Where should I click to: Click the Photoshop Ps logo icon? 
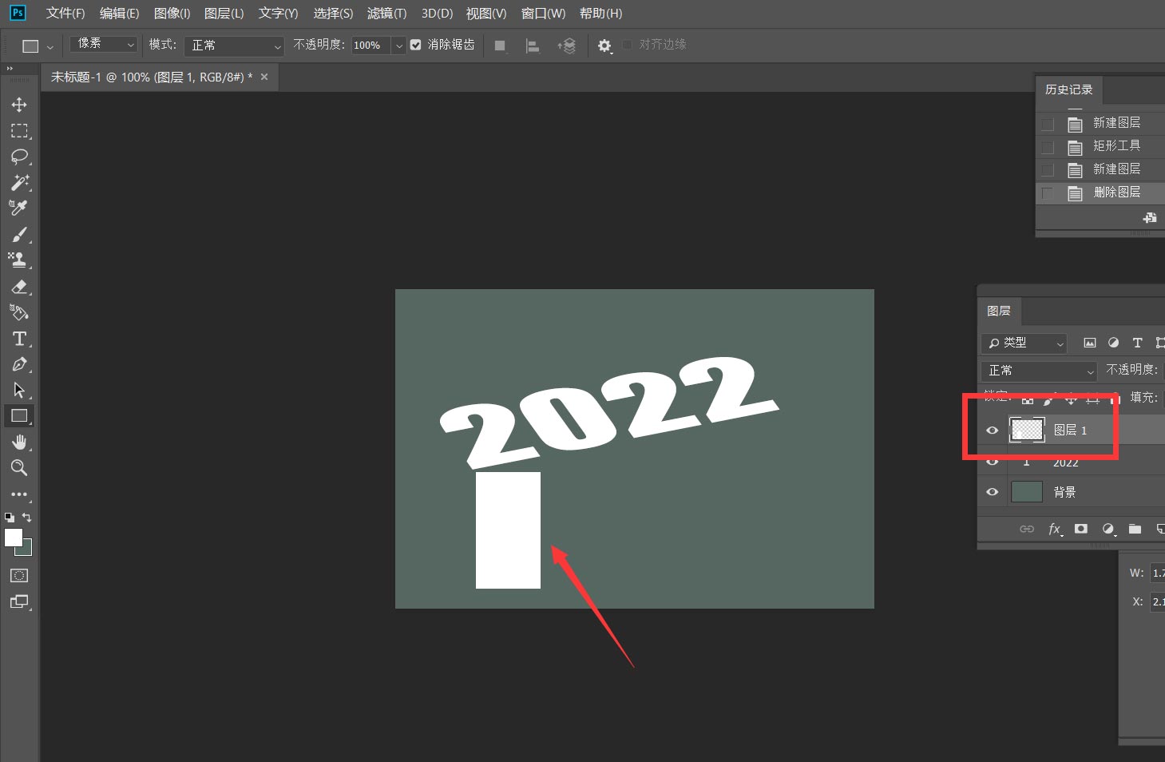coord(18,13)
